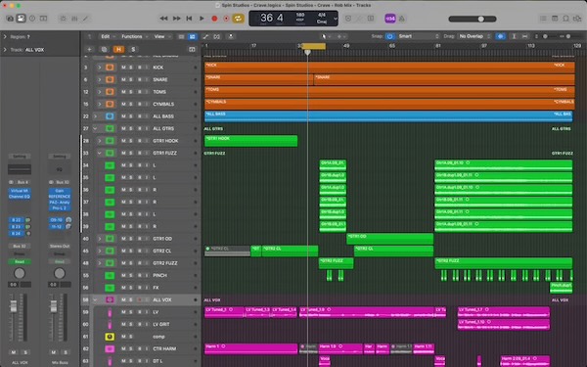Collapse the ALL VOX track stack

coord(95,300)
